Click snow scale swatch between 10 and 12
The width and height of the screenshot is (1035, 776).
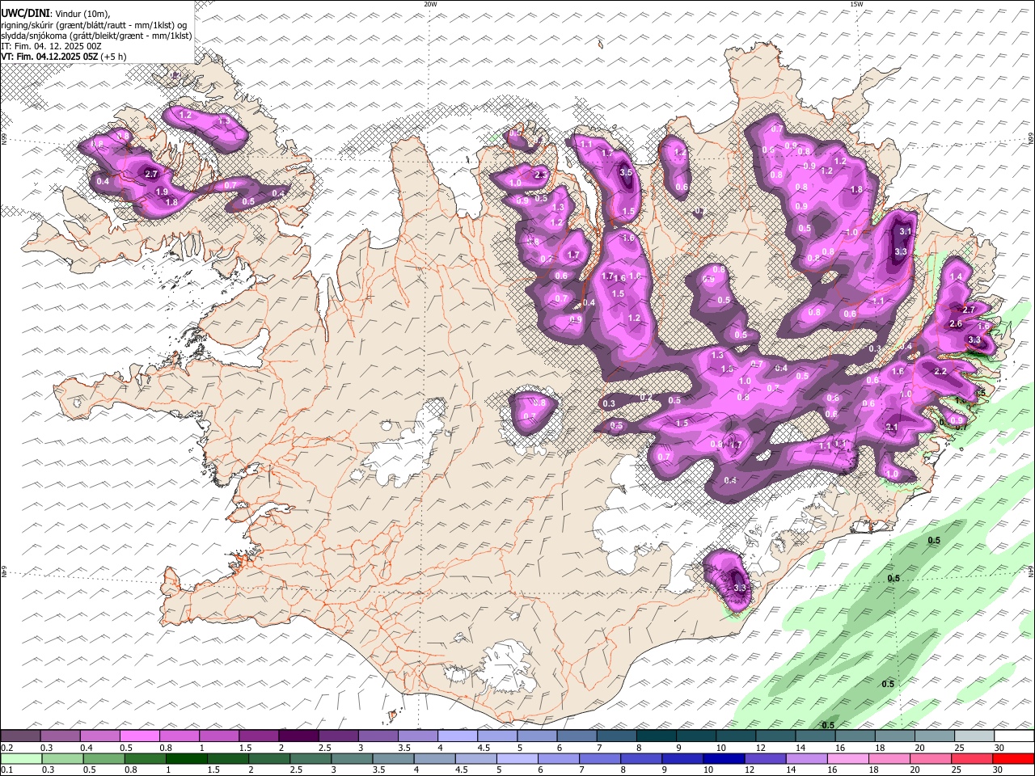(x=736, y=736)
